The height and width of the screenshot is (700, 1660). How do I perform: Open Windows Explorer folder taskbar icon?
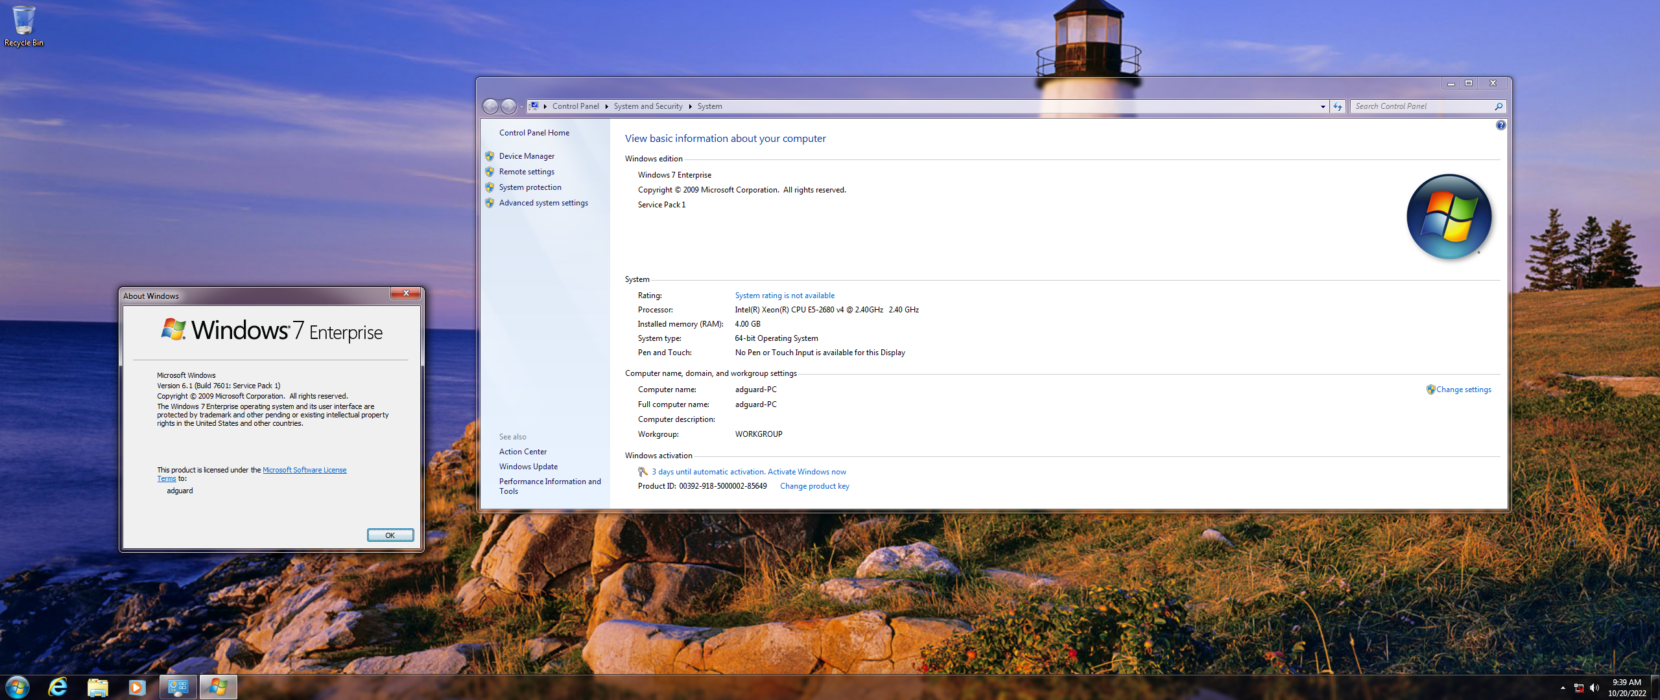97,687
